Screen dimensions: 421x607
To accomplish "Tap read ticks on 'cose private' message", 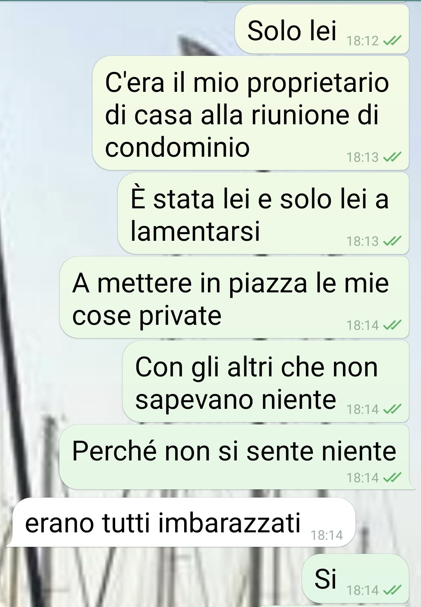I will pyautogui.click(x=391, y=325).
